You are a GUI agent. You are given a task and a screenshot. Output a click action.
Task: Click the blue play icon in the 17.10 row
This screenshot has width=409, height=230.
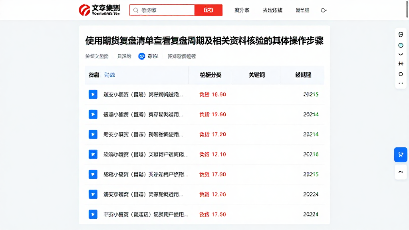pyautogui.click(x=93, y=155)
